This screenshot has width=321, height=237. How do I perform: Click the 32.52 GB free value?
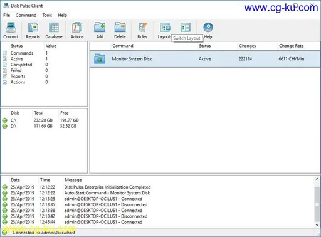(x=68, y=126)
